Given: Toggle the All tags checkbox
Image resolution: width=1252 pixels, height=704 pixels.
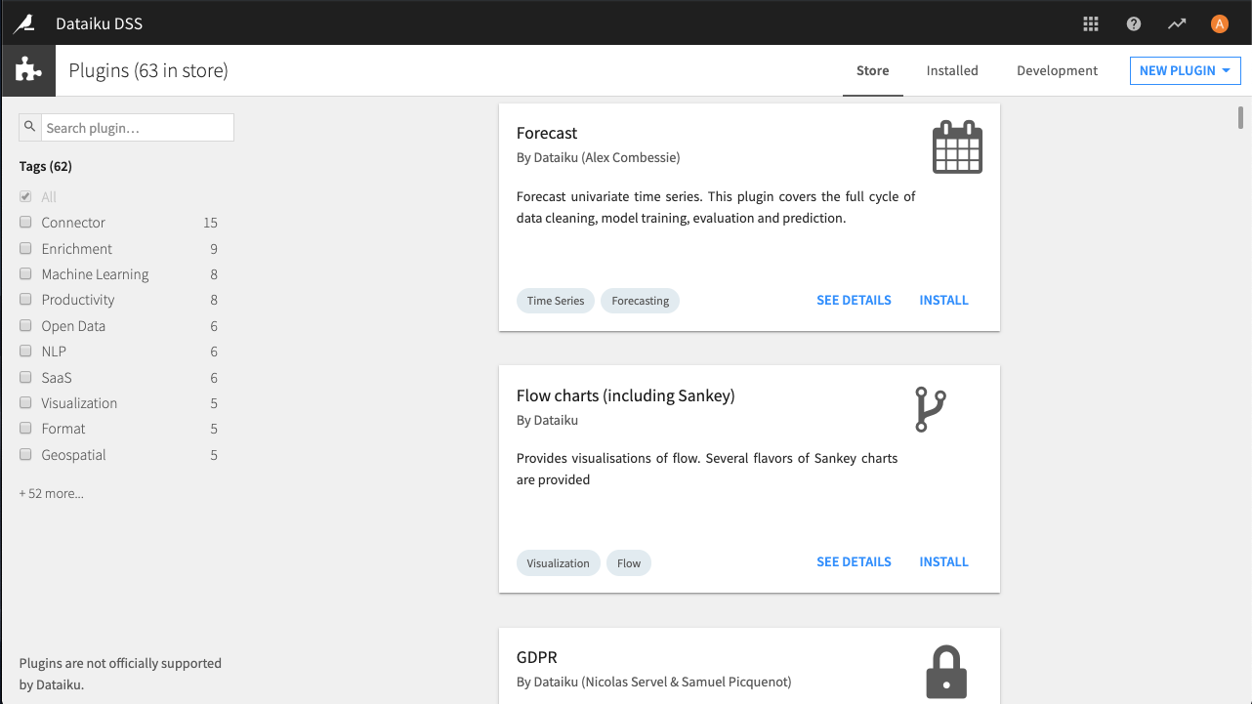Looking at the screenshot, I should [x=25, y=196].
